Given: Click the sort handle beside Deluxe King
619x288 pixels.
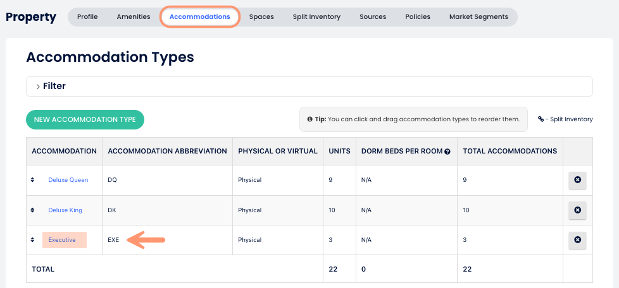Looking at the screenshot, I should pyautogui.click(x=32, y=210).
